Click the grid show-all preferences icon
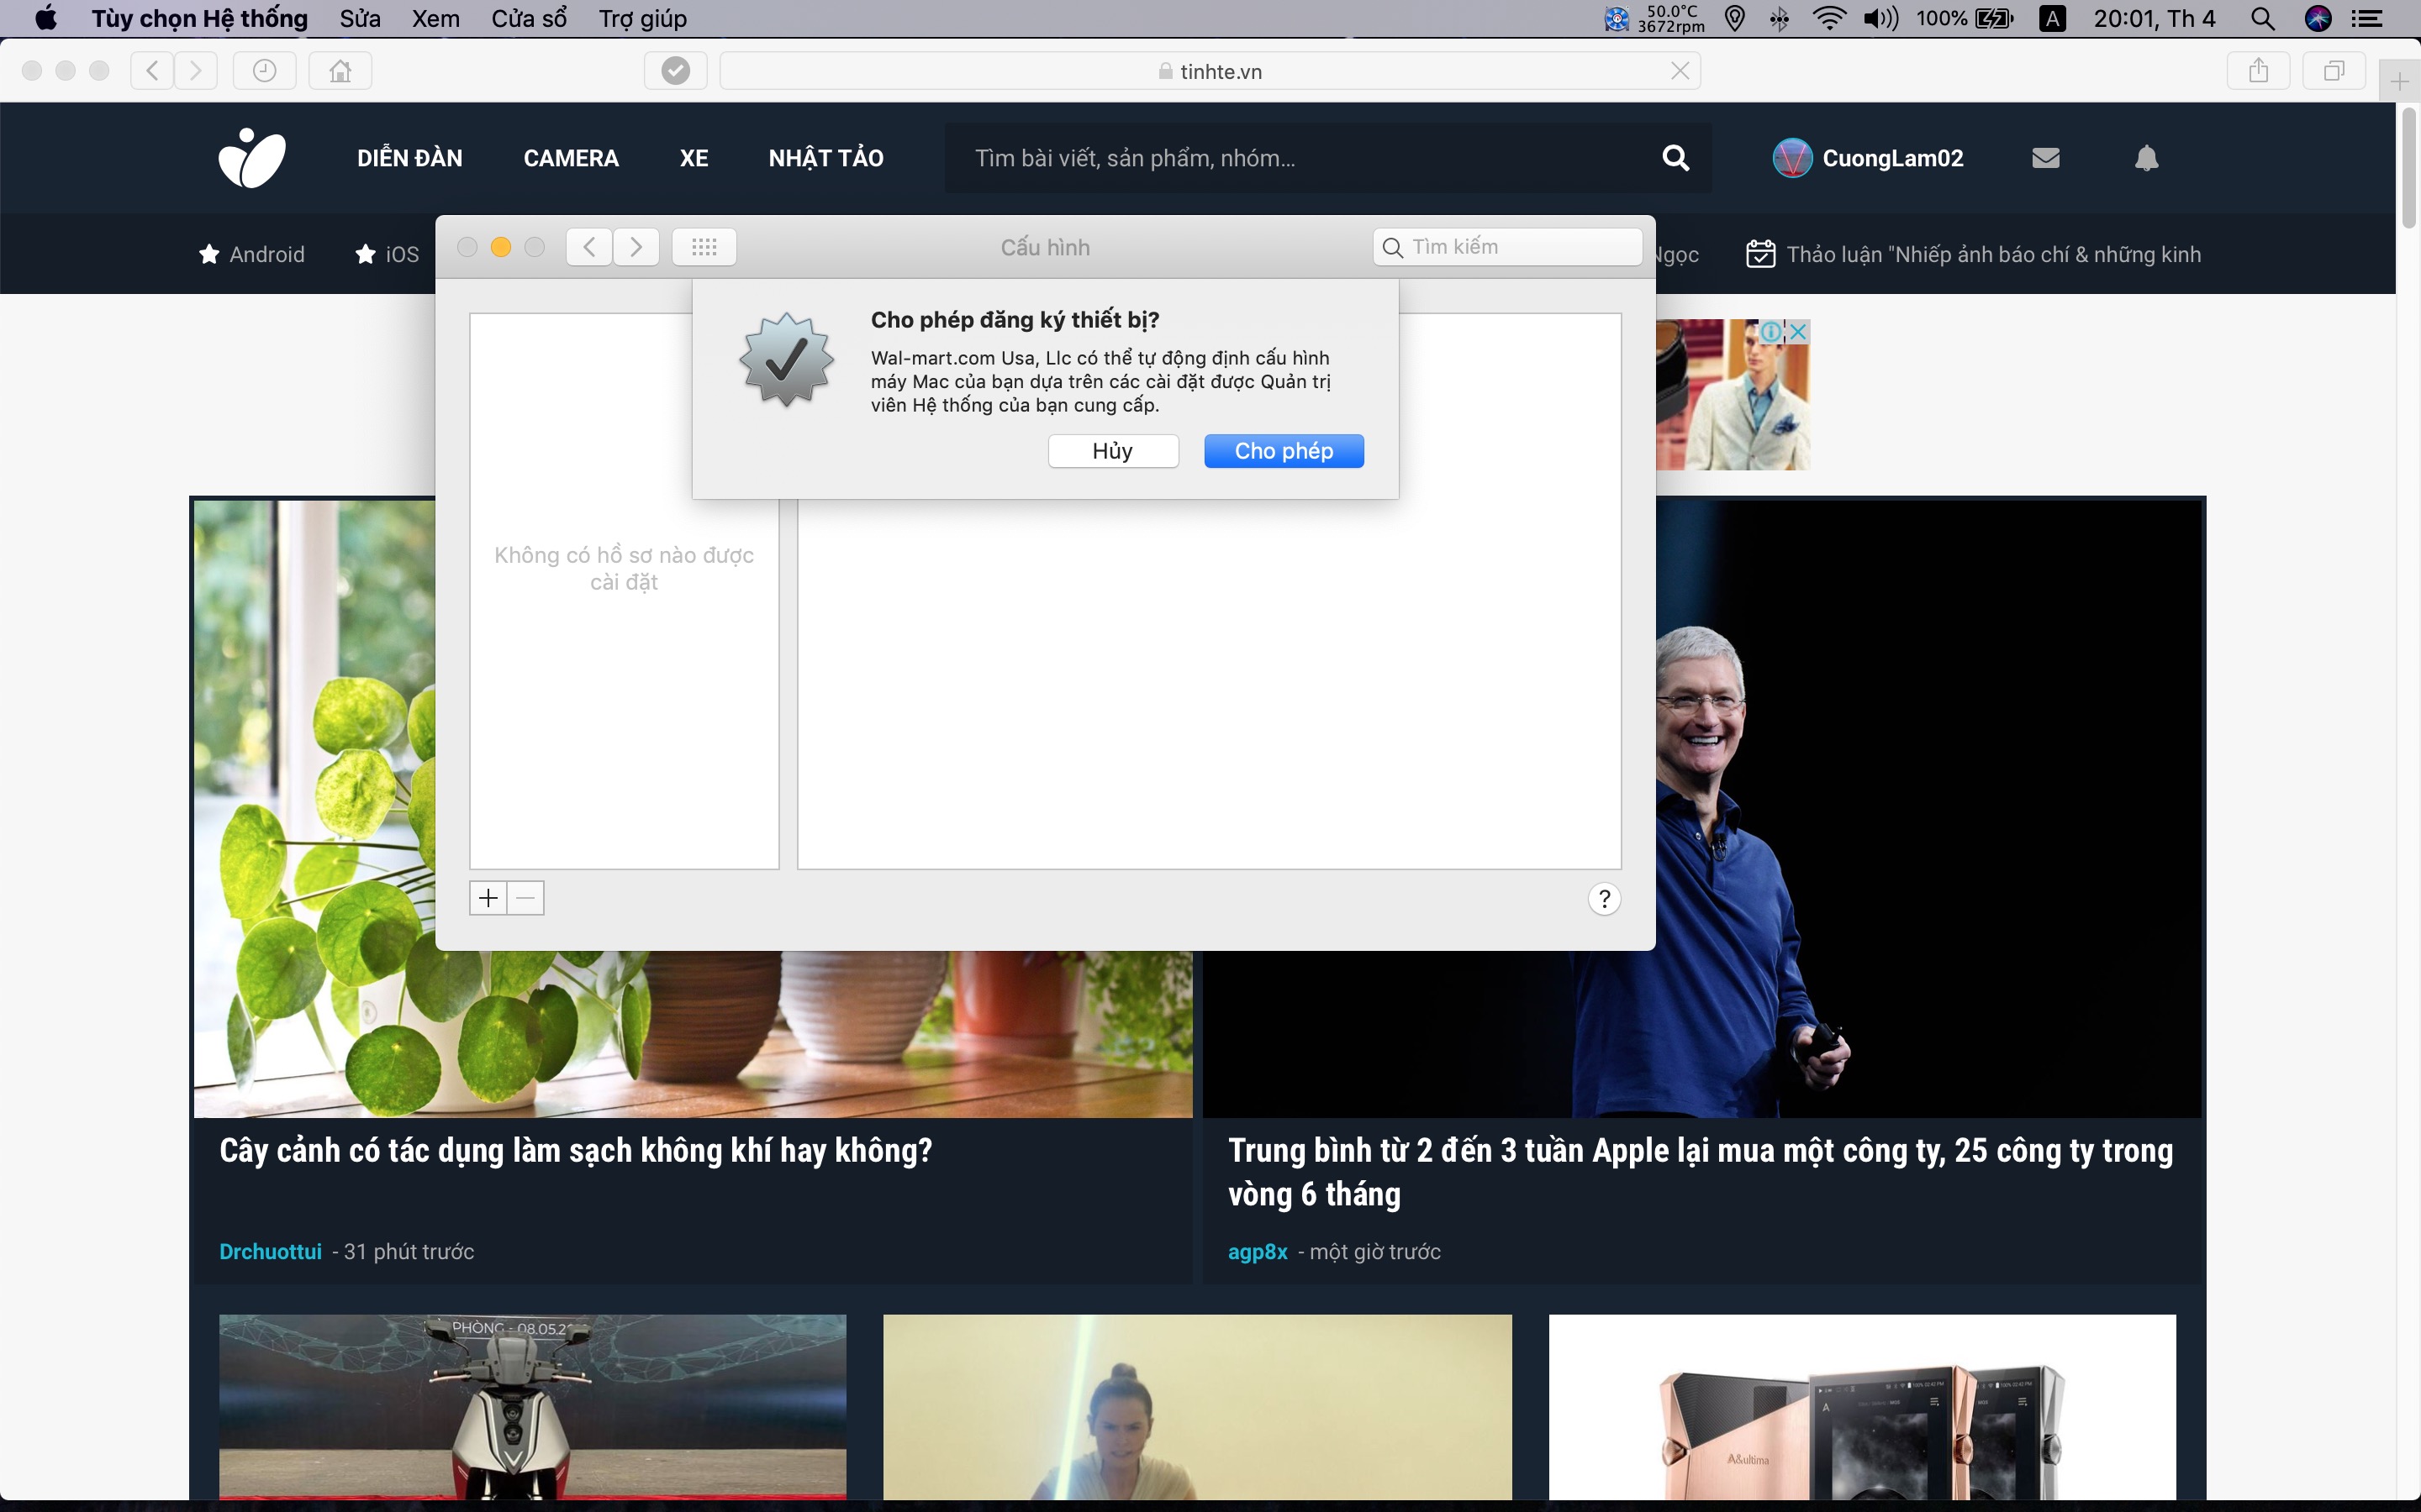Image resolution: width=2421 pixels, height=1512 pixels. tap(704, 247)
